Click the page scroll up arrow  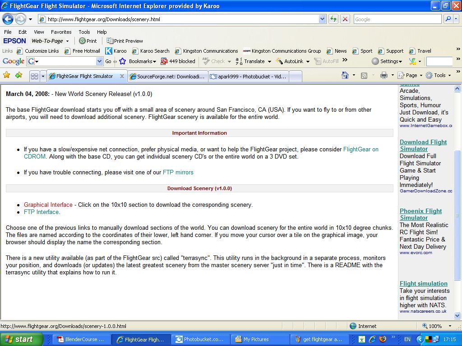457,88
